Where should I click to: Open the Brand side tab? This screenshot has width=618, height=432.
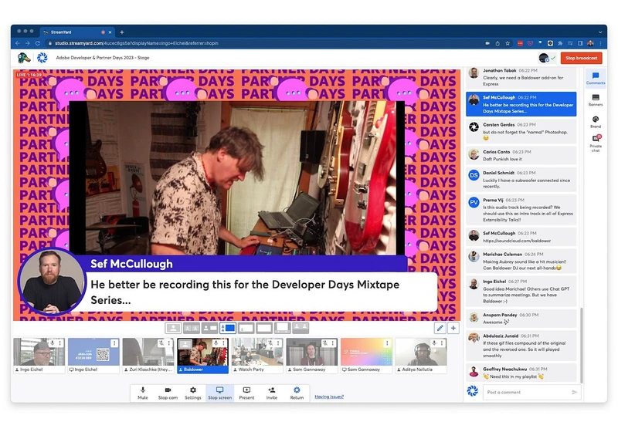(x=595, y=122)
